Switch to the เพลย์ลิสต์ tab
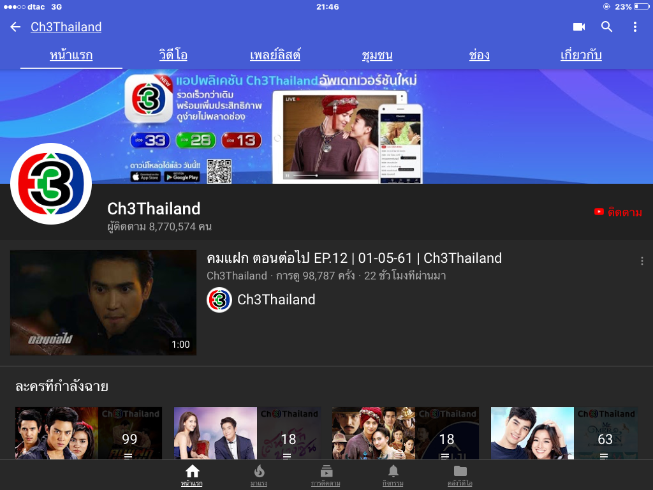 pos(275,55)
